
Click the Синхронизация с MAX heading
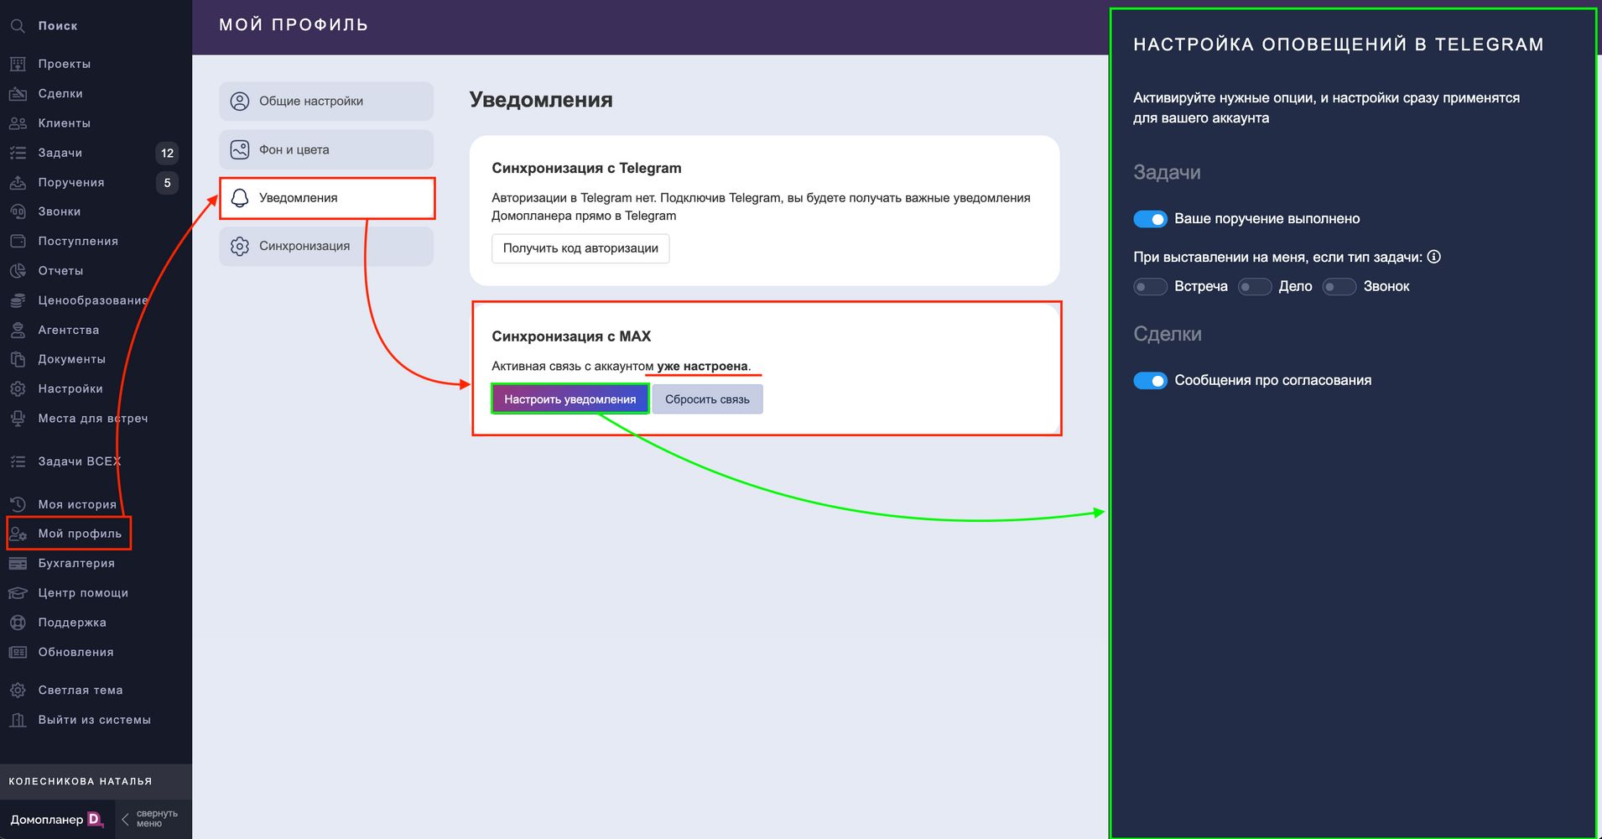571,336
